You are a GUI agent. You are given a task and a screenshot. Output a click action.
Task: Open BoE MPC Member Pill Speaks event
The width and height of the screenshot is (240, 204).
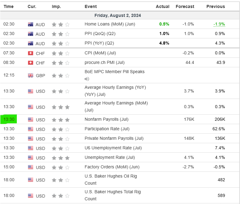pos(114,72)
